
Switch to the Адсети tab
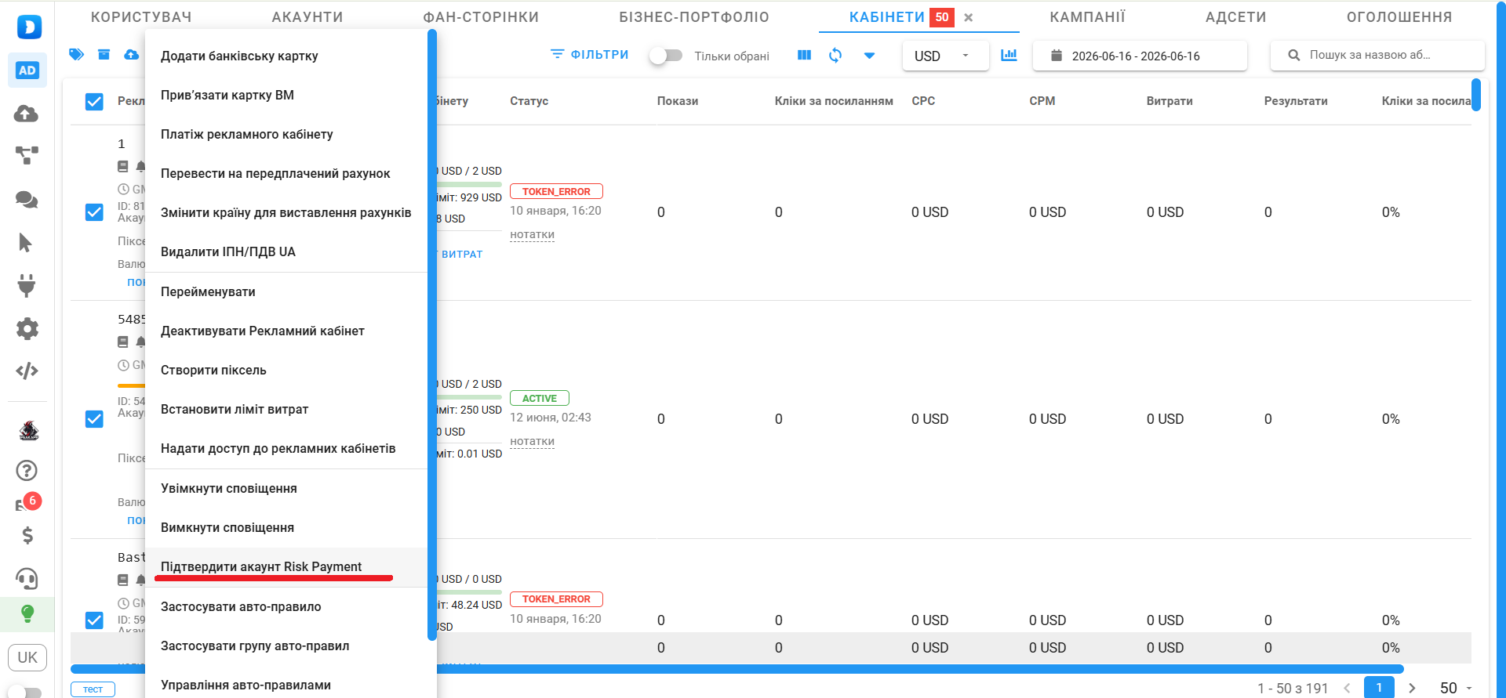1235,17
